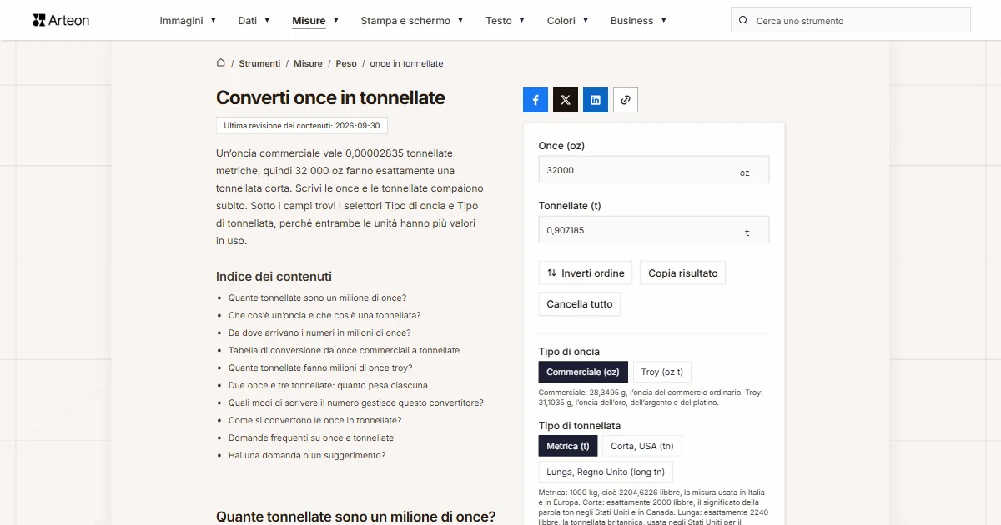Expand the Dati menu arrow
This screenshot has height=525, width=1001.
267,20
